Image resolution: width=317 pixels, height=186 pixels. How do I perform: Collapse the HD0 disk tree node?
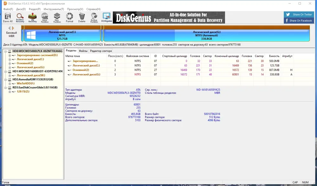pos(6,51)
